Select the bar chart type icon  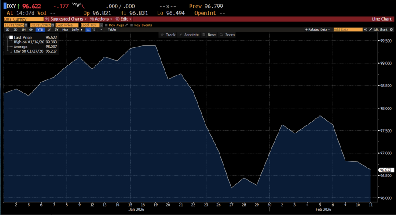coord(94,29)
